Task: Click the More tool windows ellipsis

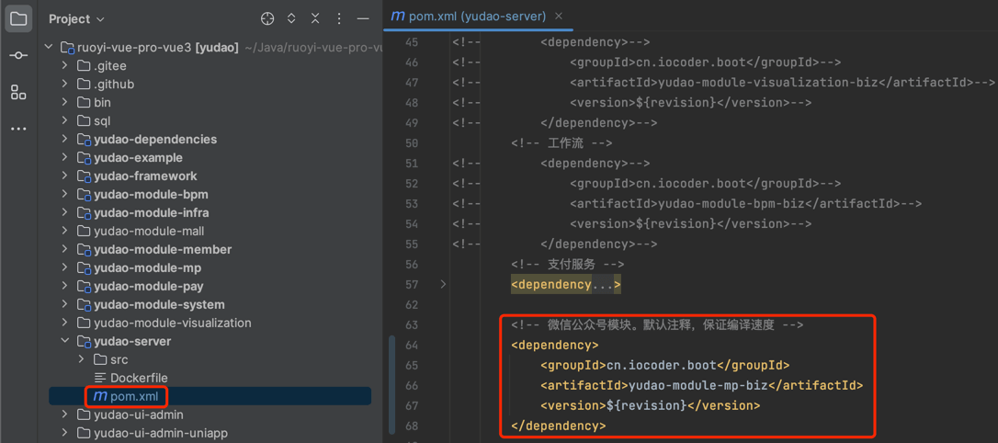Action: tap(18, 129)
